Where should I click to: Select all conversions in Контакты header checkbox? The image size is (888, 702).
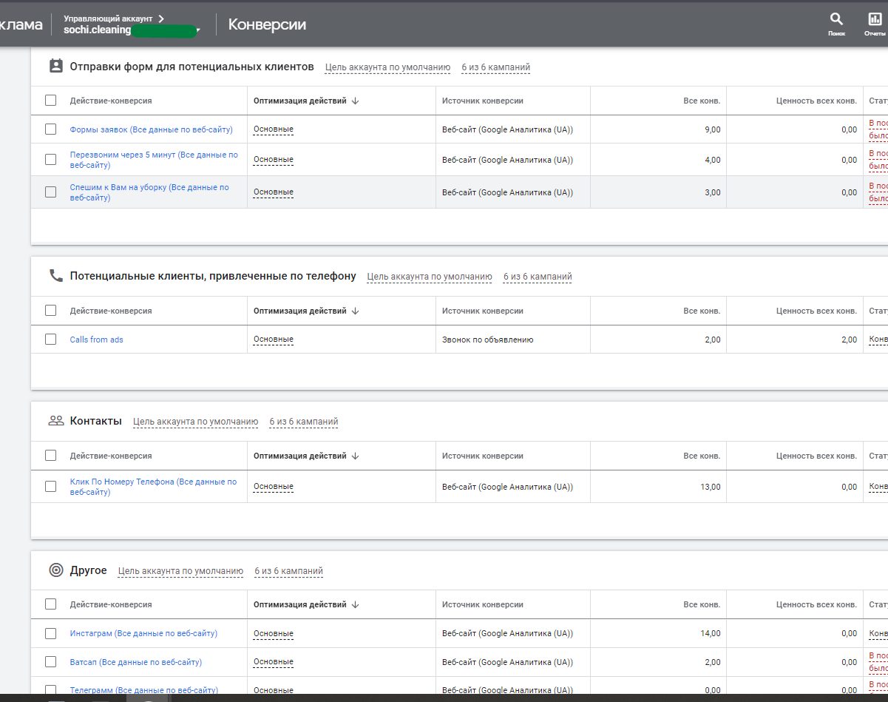click(x=50, y=456)
